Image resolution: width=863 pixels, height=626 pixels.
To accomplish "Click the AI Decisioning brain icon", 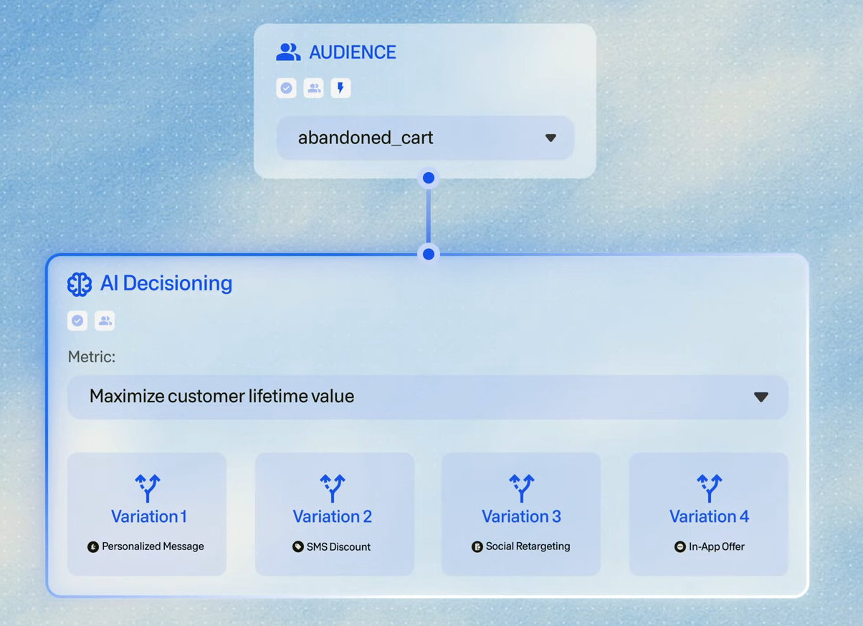I will point(80,284).
